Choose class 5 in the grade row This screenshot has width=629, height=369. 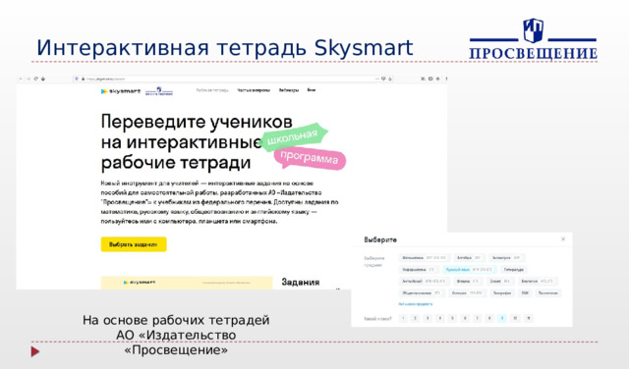[x=452, y=318]
